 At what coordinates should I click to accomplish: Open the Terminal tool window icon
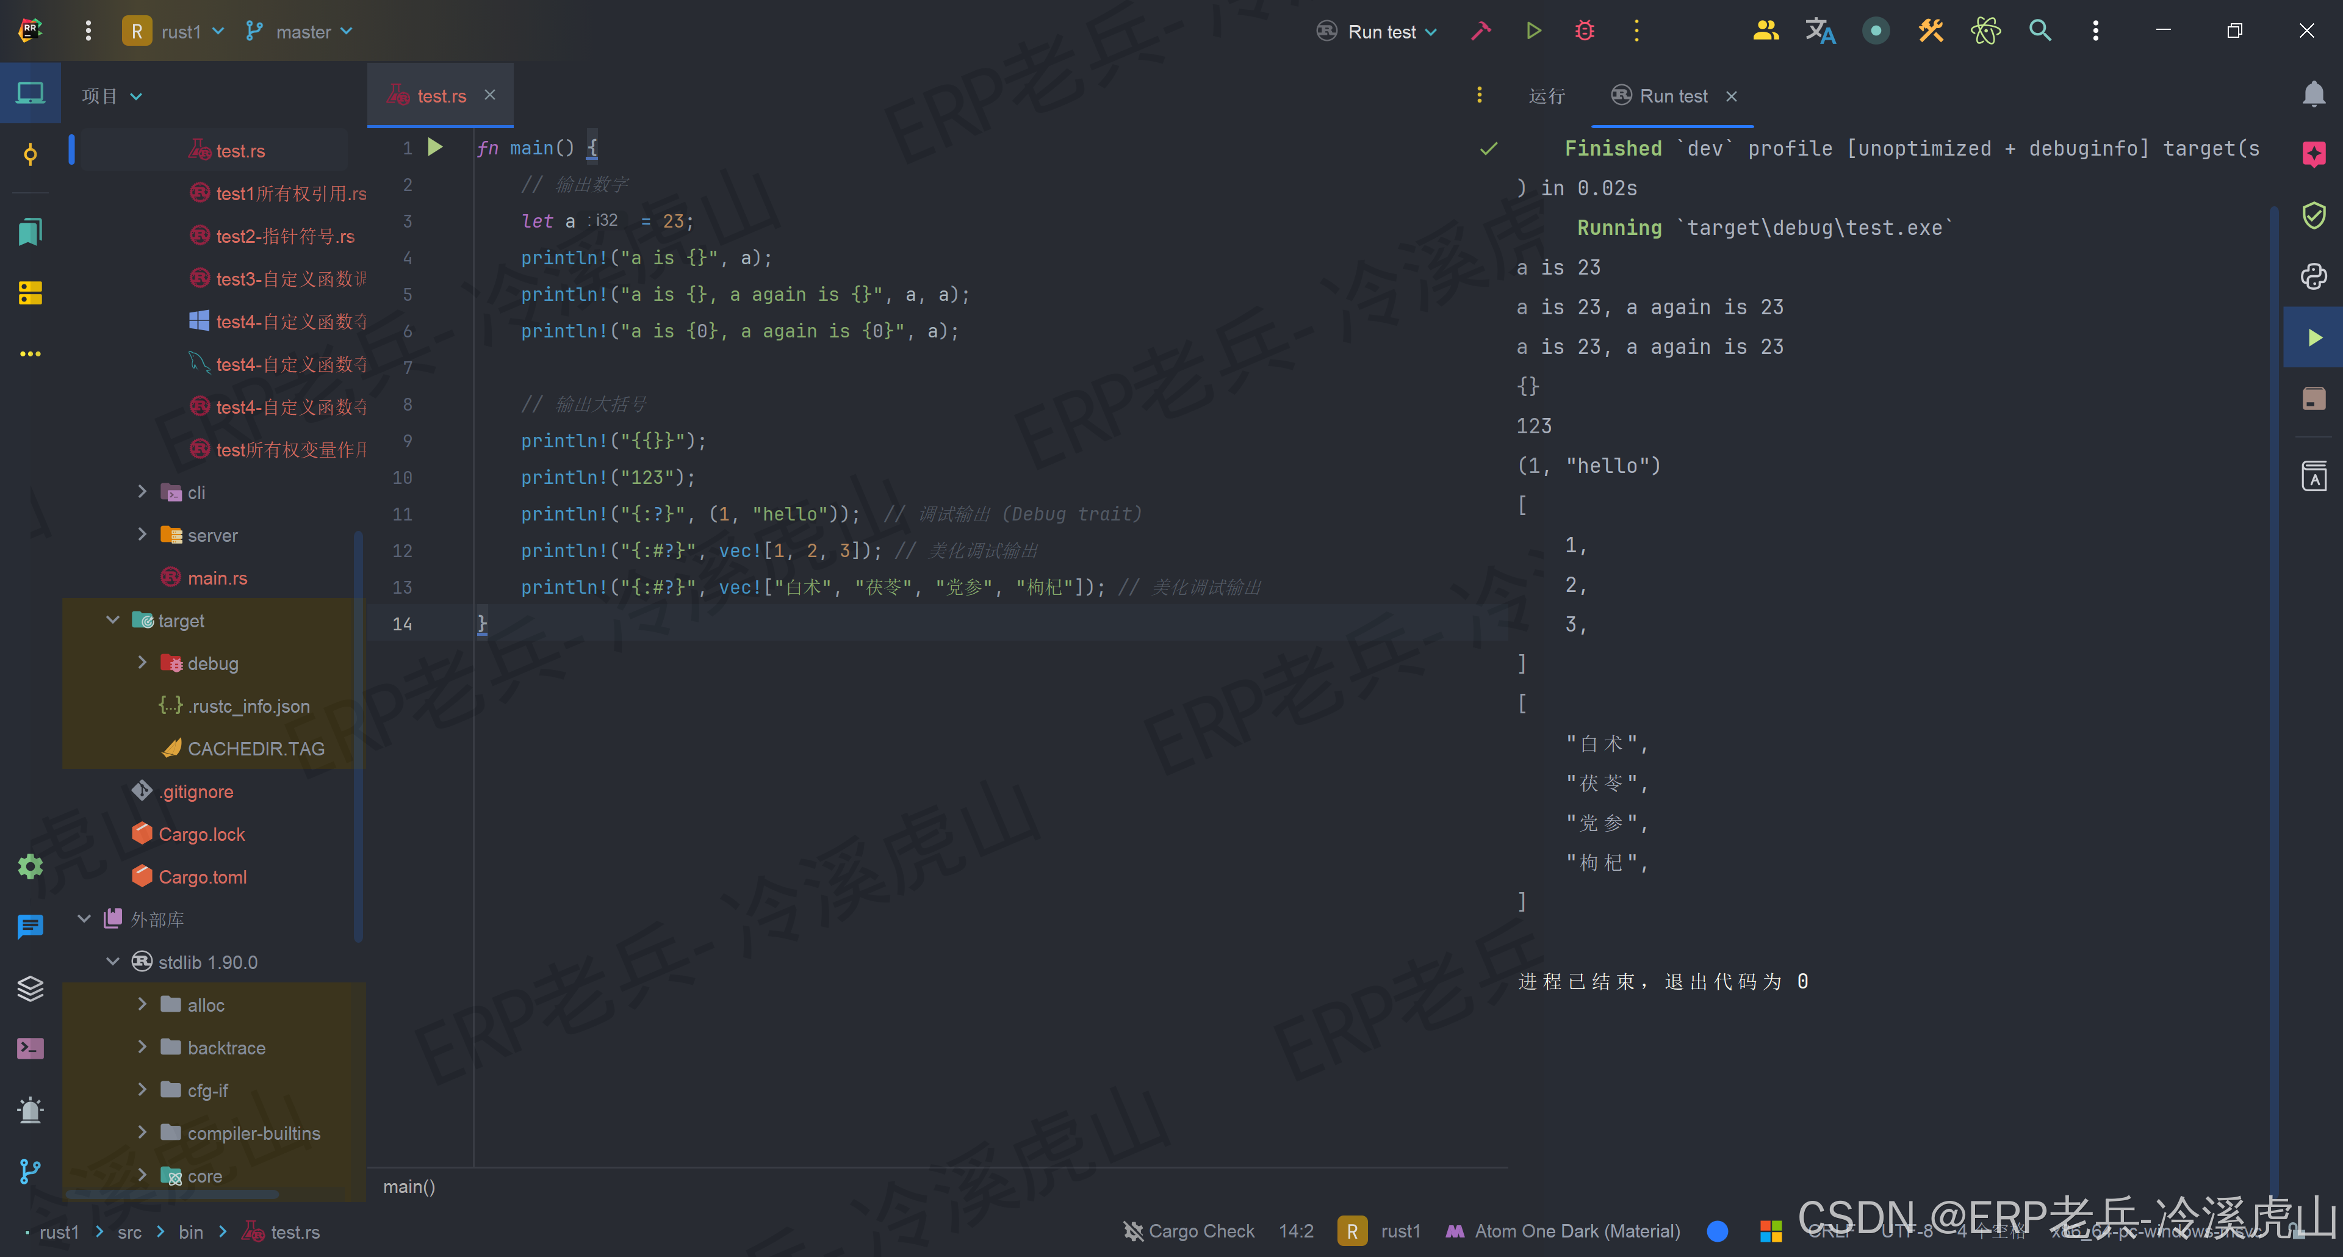pos(30,1048)
